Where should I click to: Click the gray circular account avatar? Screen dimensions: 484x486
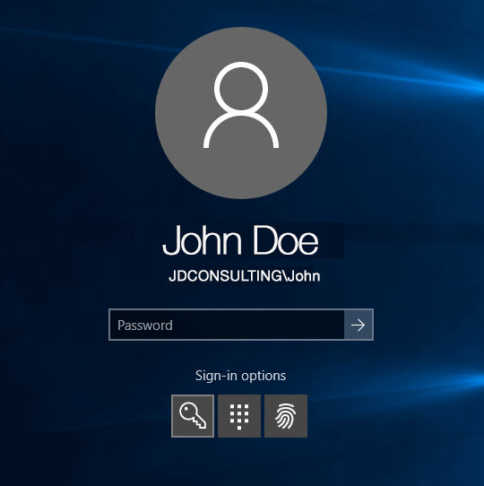pos(241,113)
